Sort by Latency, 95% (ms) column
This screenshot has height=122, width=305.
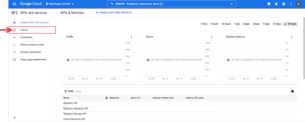pyautogui.click(x=194, y=98)
